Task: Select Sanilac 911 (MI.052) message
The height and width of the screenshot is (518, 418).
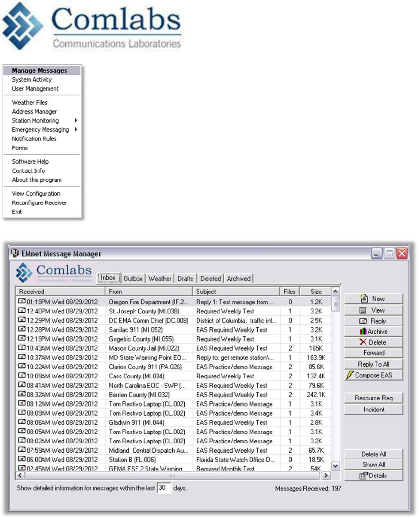Action: pyautogui.click(x=174, y=330)
